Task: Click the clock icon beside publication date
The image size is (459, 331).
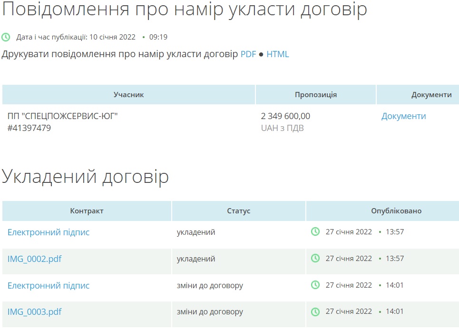Action: [x=6, y=37]
